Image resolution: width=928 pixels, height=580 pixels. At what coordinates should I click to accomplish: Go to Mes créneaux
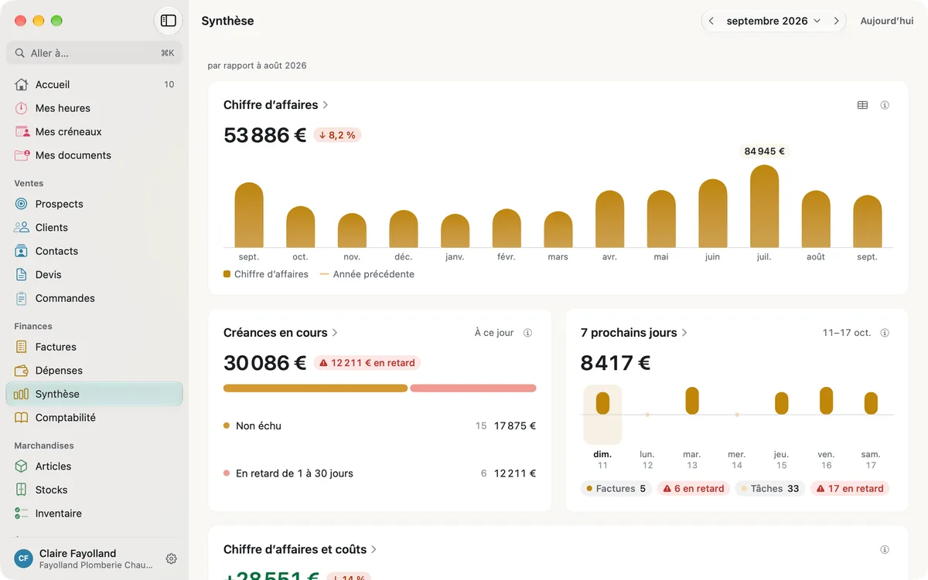pos(94,131)
